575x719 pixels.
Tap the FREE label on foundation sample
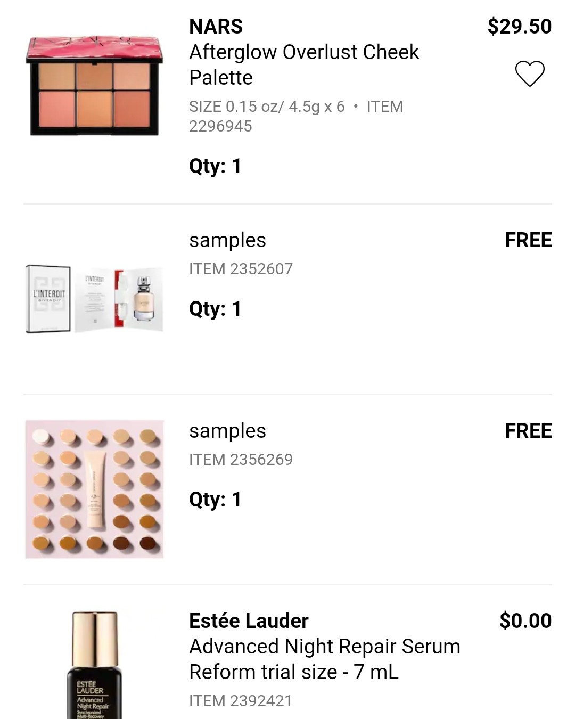pos(528,431)
